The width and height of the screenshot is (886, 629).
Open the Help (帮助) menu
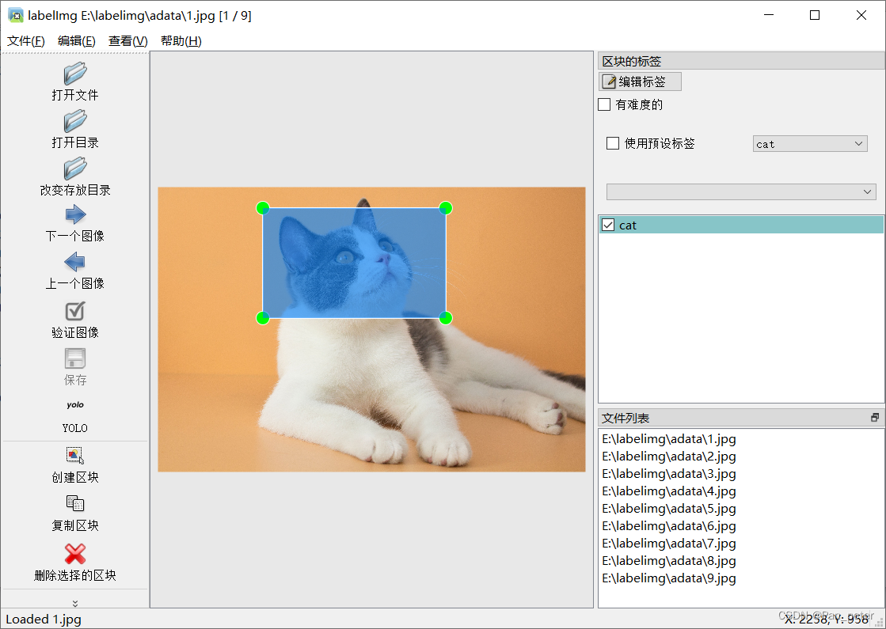(181, 40)
